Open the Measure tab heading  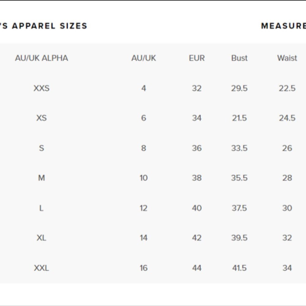[283, 26]
